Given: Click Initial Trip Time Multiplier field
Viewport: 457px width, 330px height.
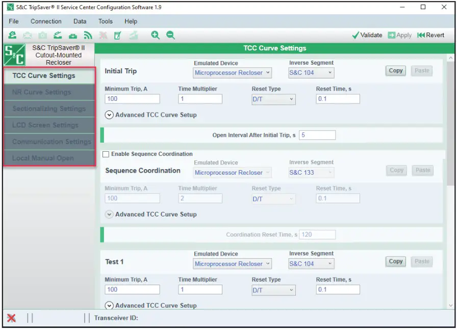Looking at the screenshot, I should [200, 99].
